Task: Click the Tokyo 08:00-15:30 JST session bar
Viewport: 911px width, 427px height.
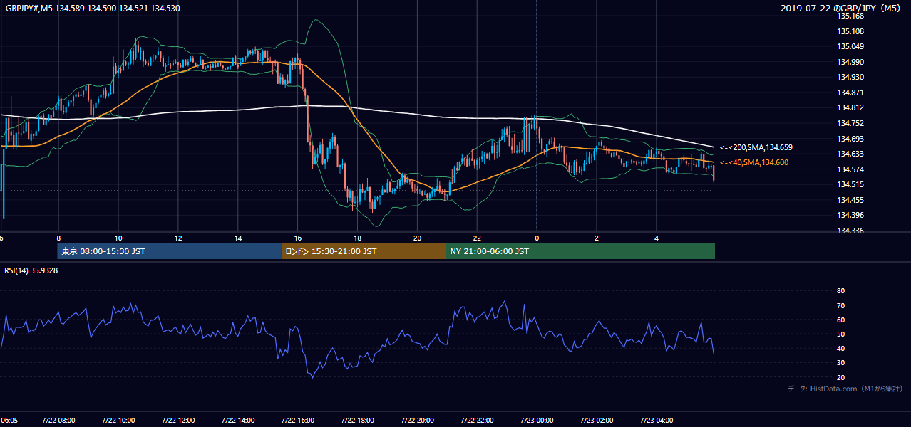Action: [x=170, y=251]
